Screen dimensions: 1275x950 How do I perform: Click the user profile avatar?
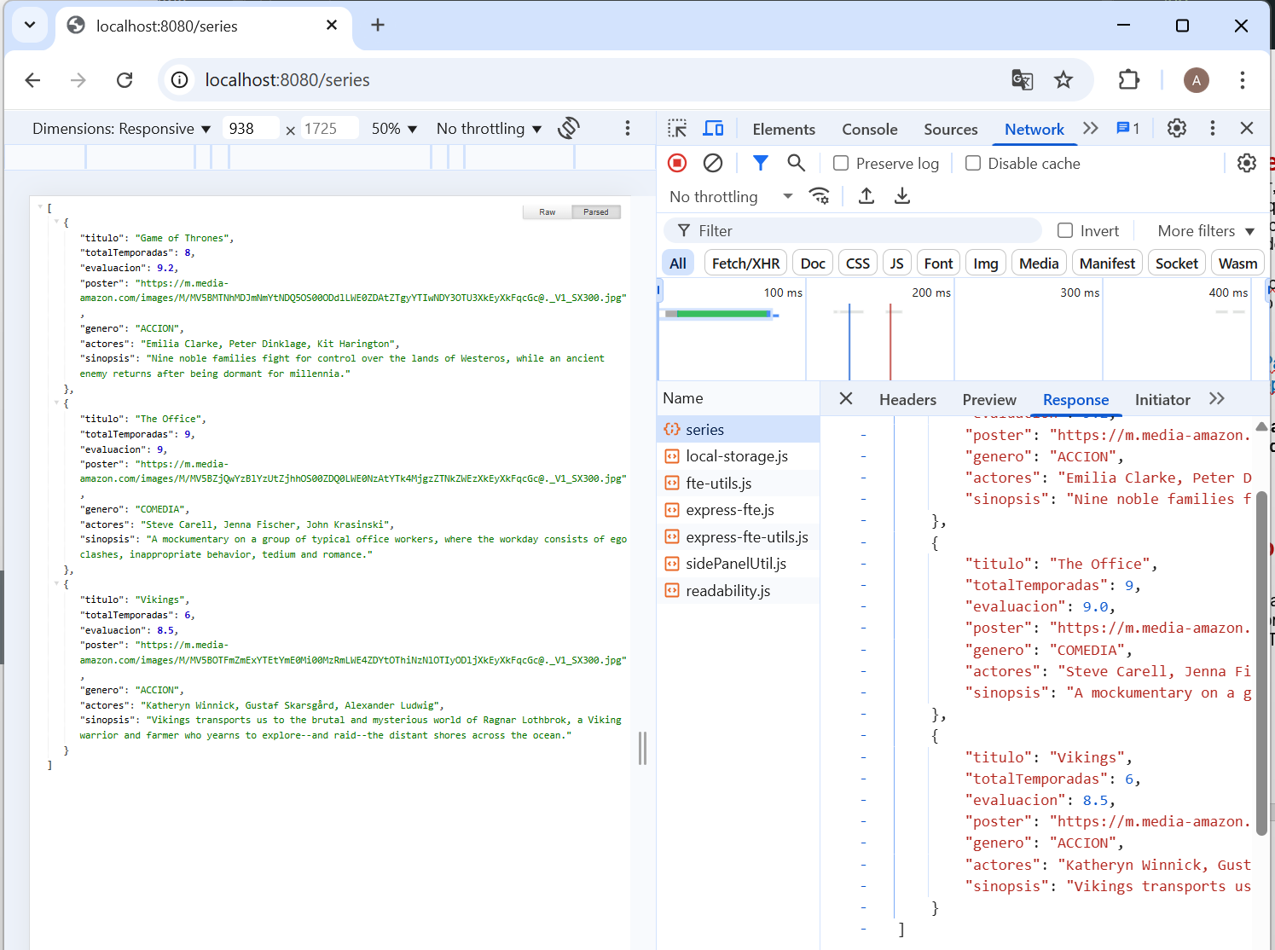tap(1197, 80)
